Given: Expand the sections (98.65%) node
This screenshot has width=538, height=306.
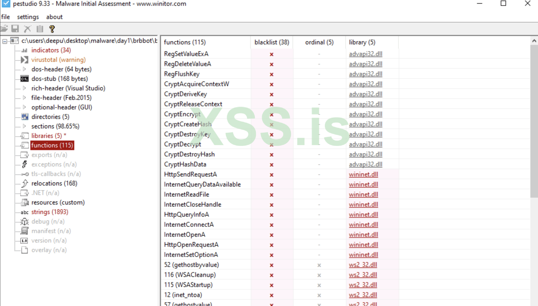Looking at the screenshot, I should 25,126.
